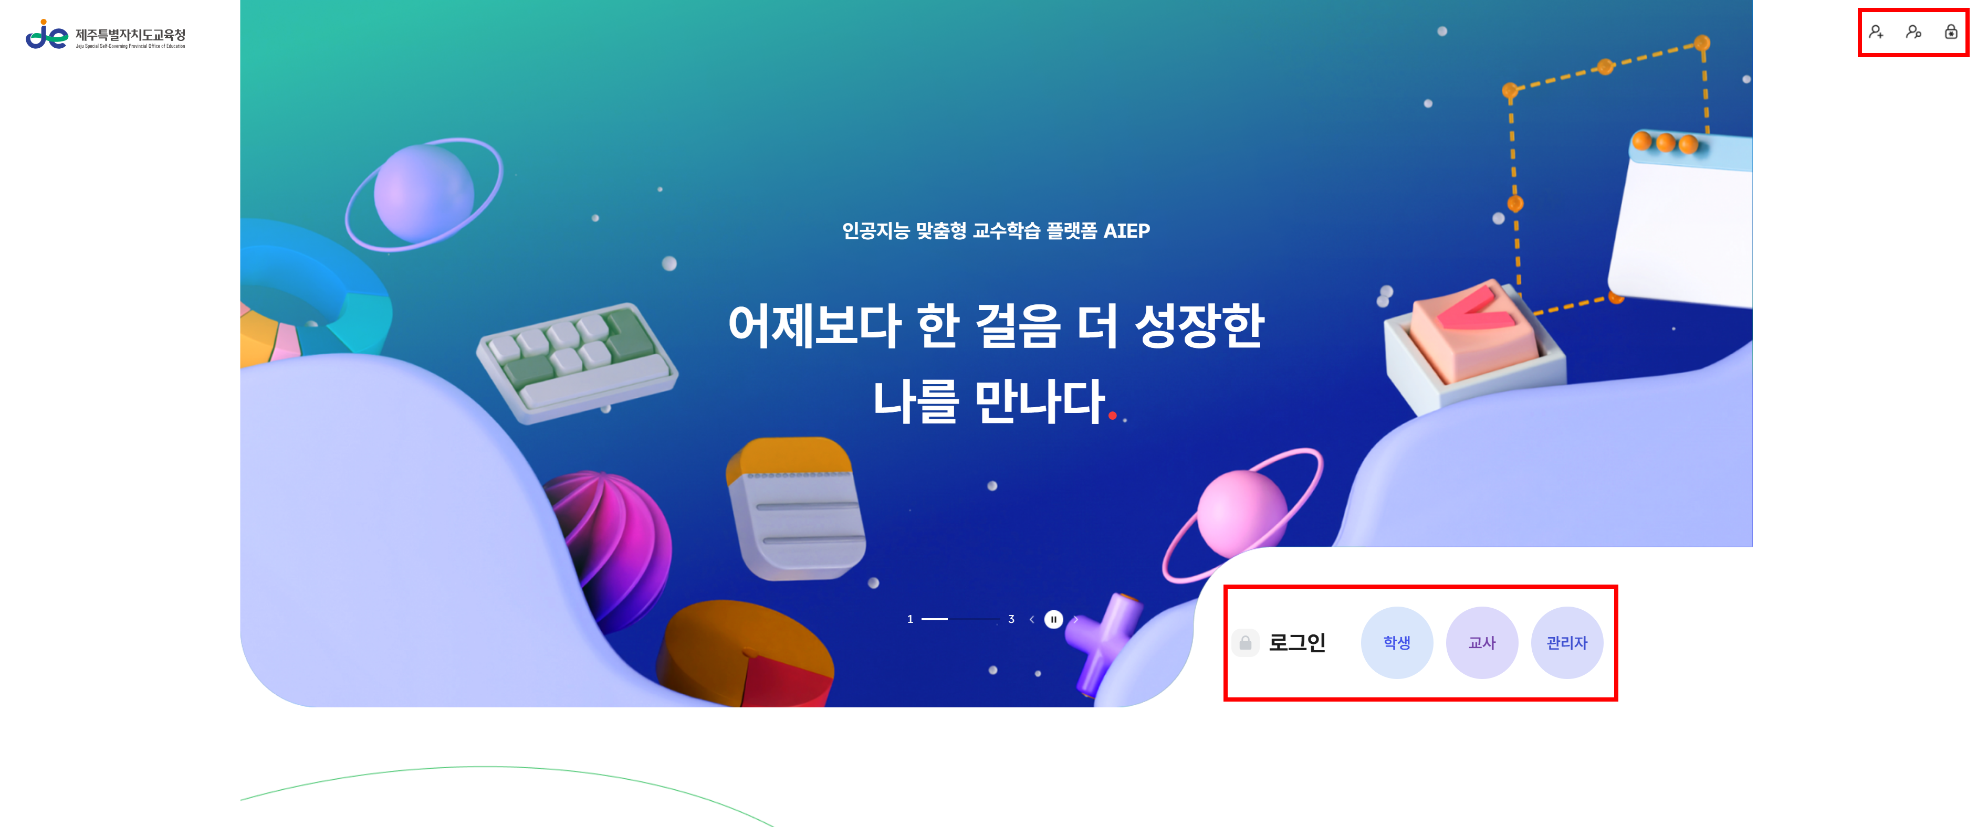1977x827 pixels.
Task: Open the password reset padlock icon
Action: click(x=1951, y=31)
